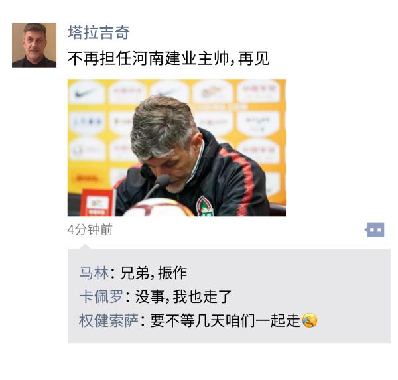Reply to the comment 兄弟,振作
398x380 pixels.
point(154,273)
